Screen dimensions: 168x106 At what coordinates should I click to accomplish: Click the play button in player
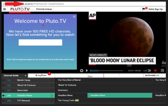click(x=87, y=71)
